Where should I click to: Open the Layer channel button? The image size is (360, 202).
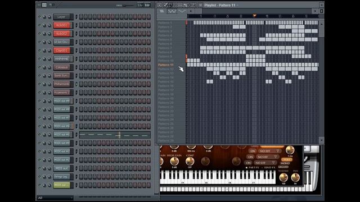pos(61,17)
